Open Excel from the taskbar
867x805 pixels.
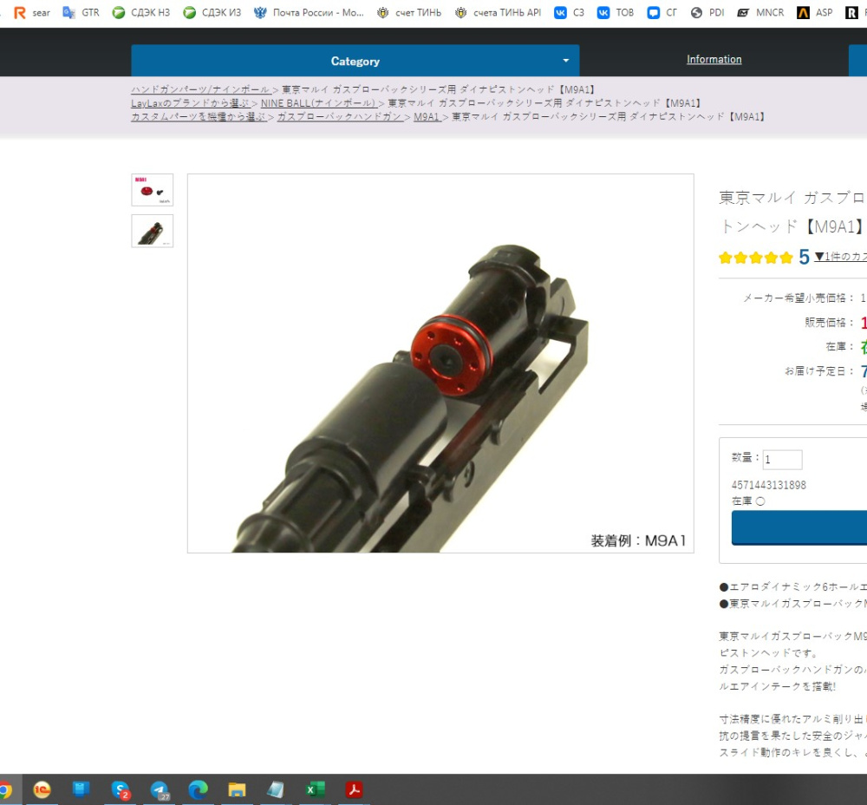click(316, 789)
